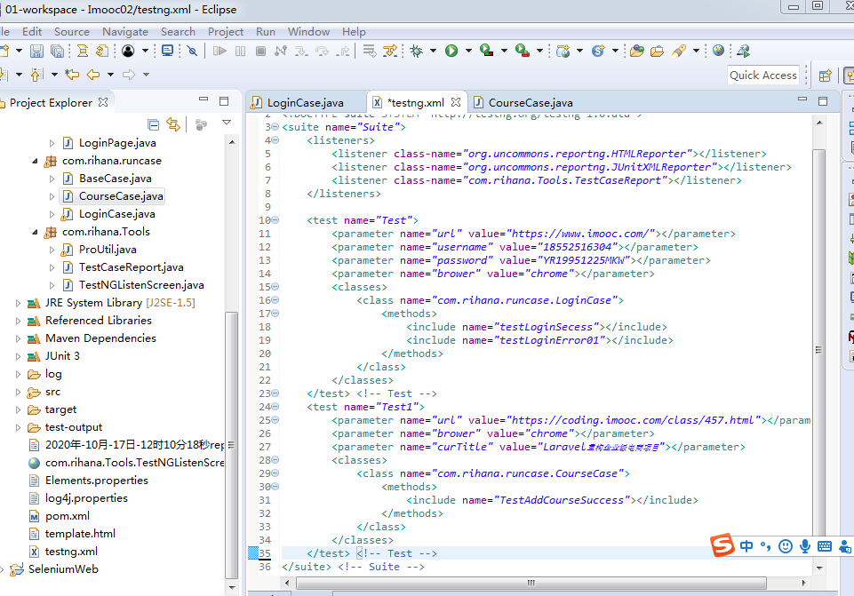Viewport: 854px width, 596px height.
Task: Click the Quick Access search box
Action: (762, 75)
